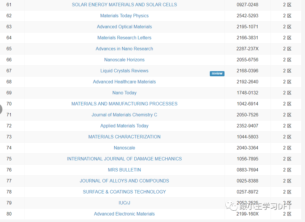This screenshot has height=222, width=305.
Task: Click the Advanced Optical Materials journal link
Action: (124, 27)
